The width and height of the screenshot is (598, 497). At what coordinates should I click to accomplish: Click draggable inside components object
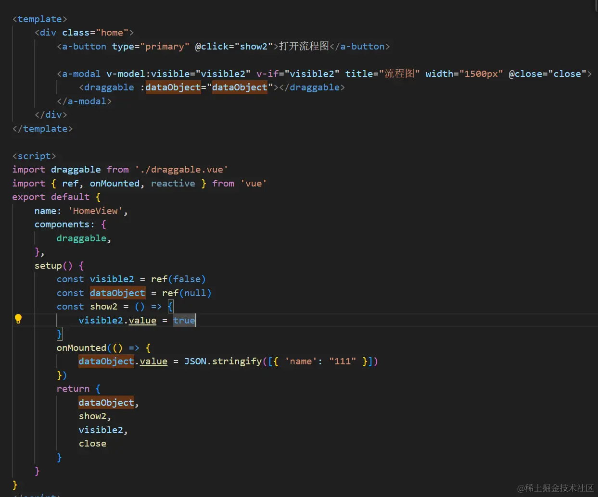coord(81,238)
